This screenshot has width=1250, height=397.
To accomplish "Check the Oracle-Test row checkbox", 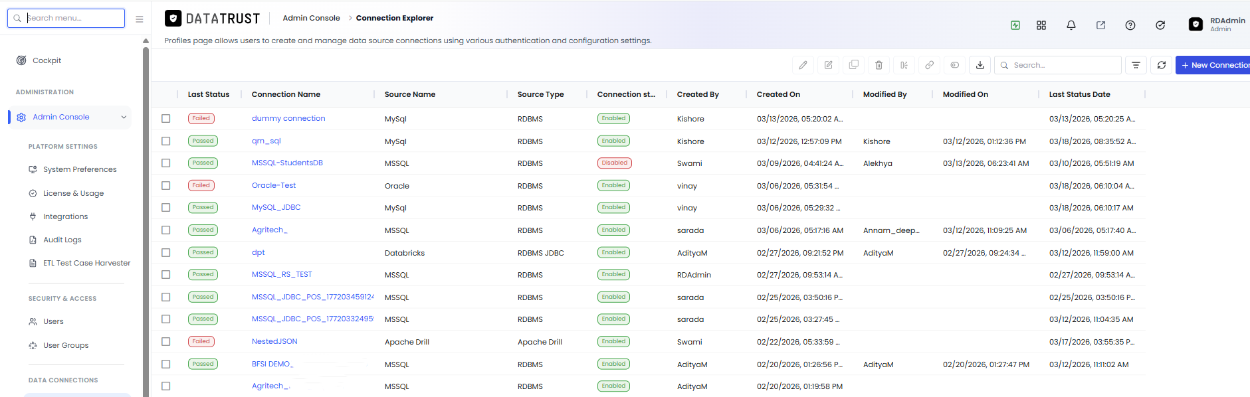I will (166, 186).
